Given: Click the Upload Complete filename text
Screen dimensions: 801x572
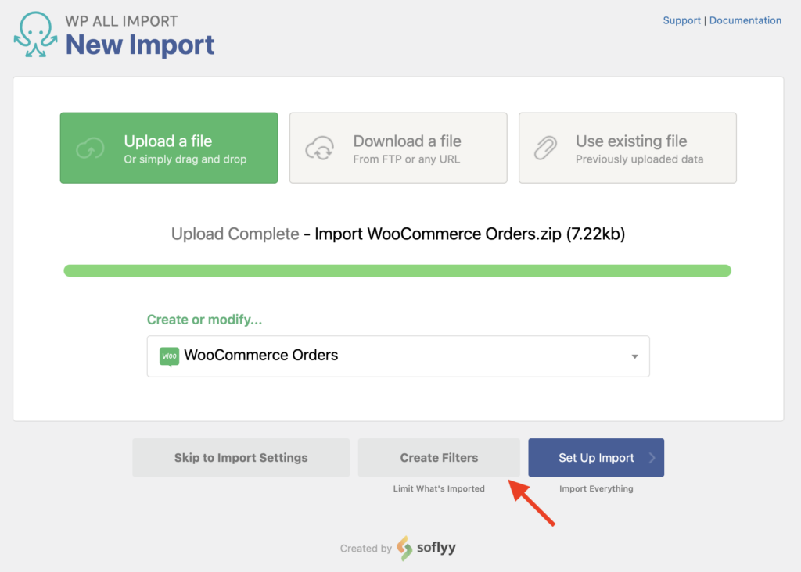Looking at the screenshot, I should coord(397,233).
